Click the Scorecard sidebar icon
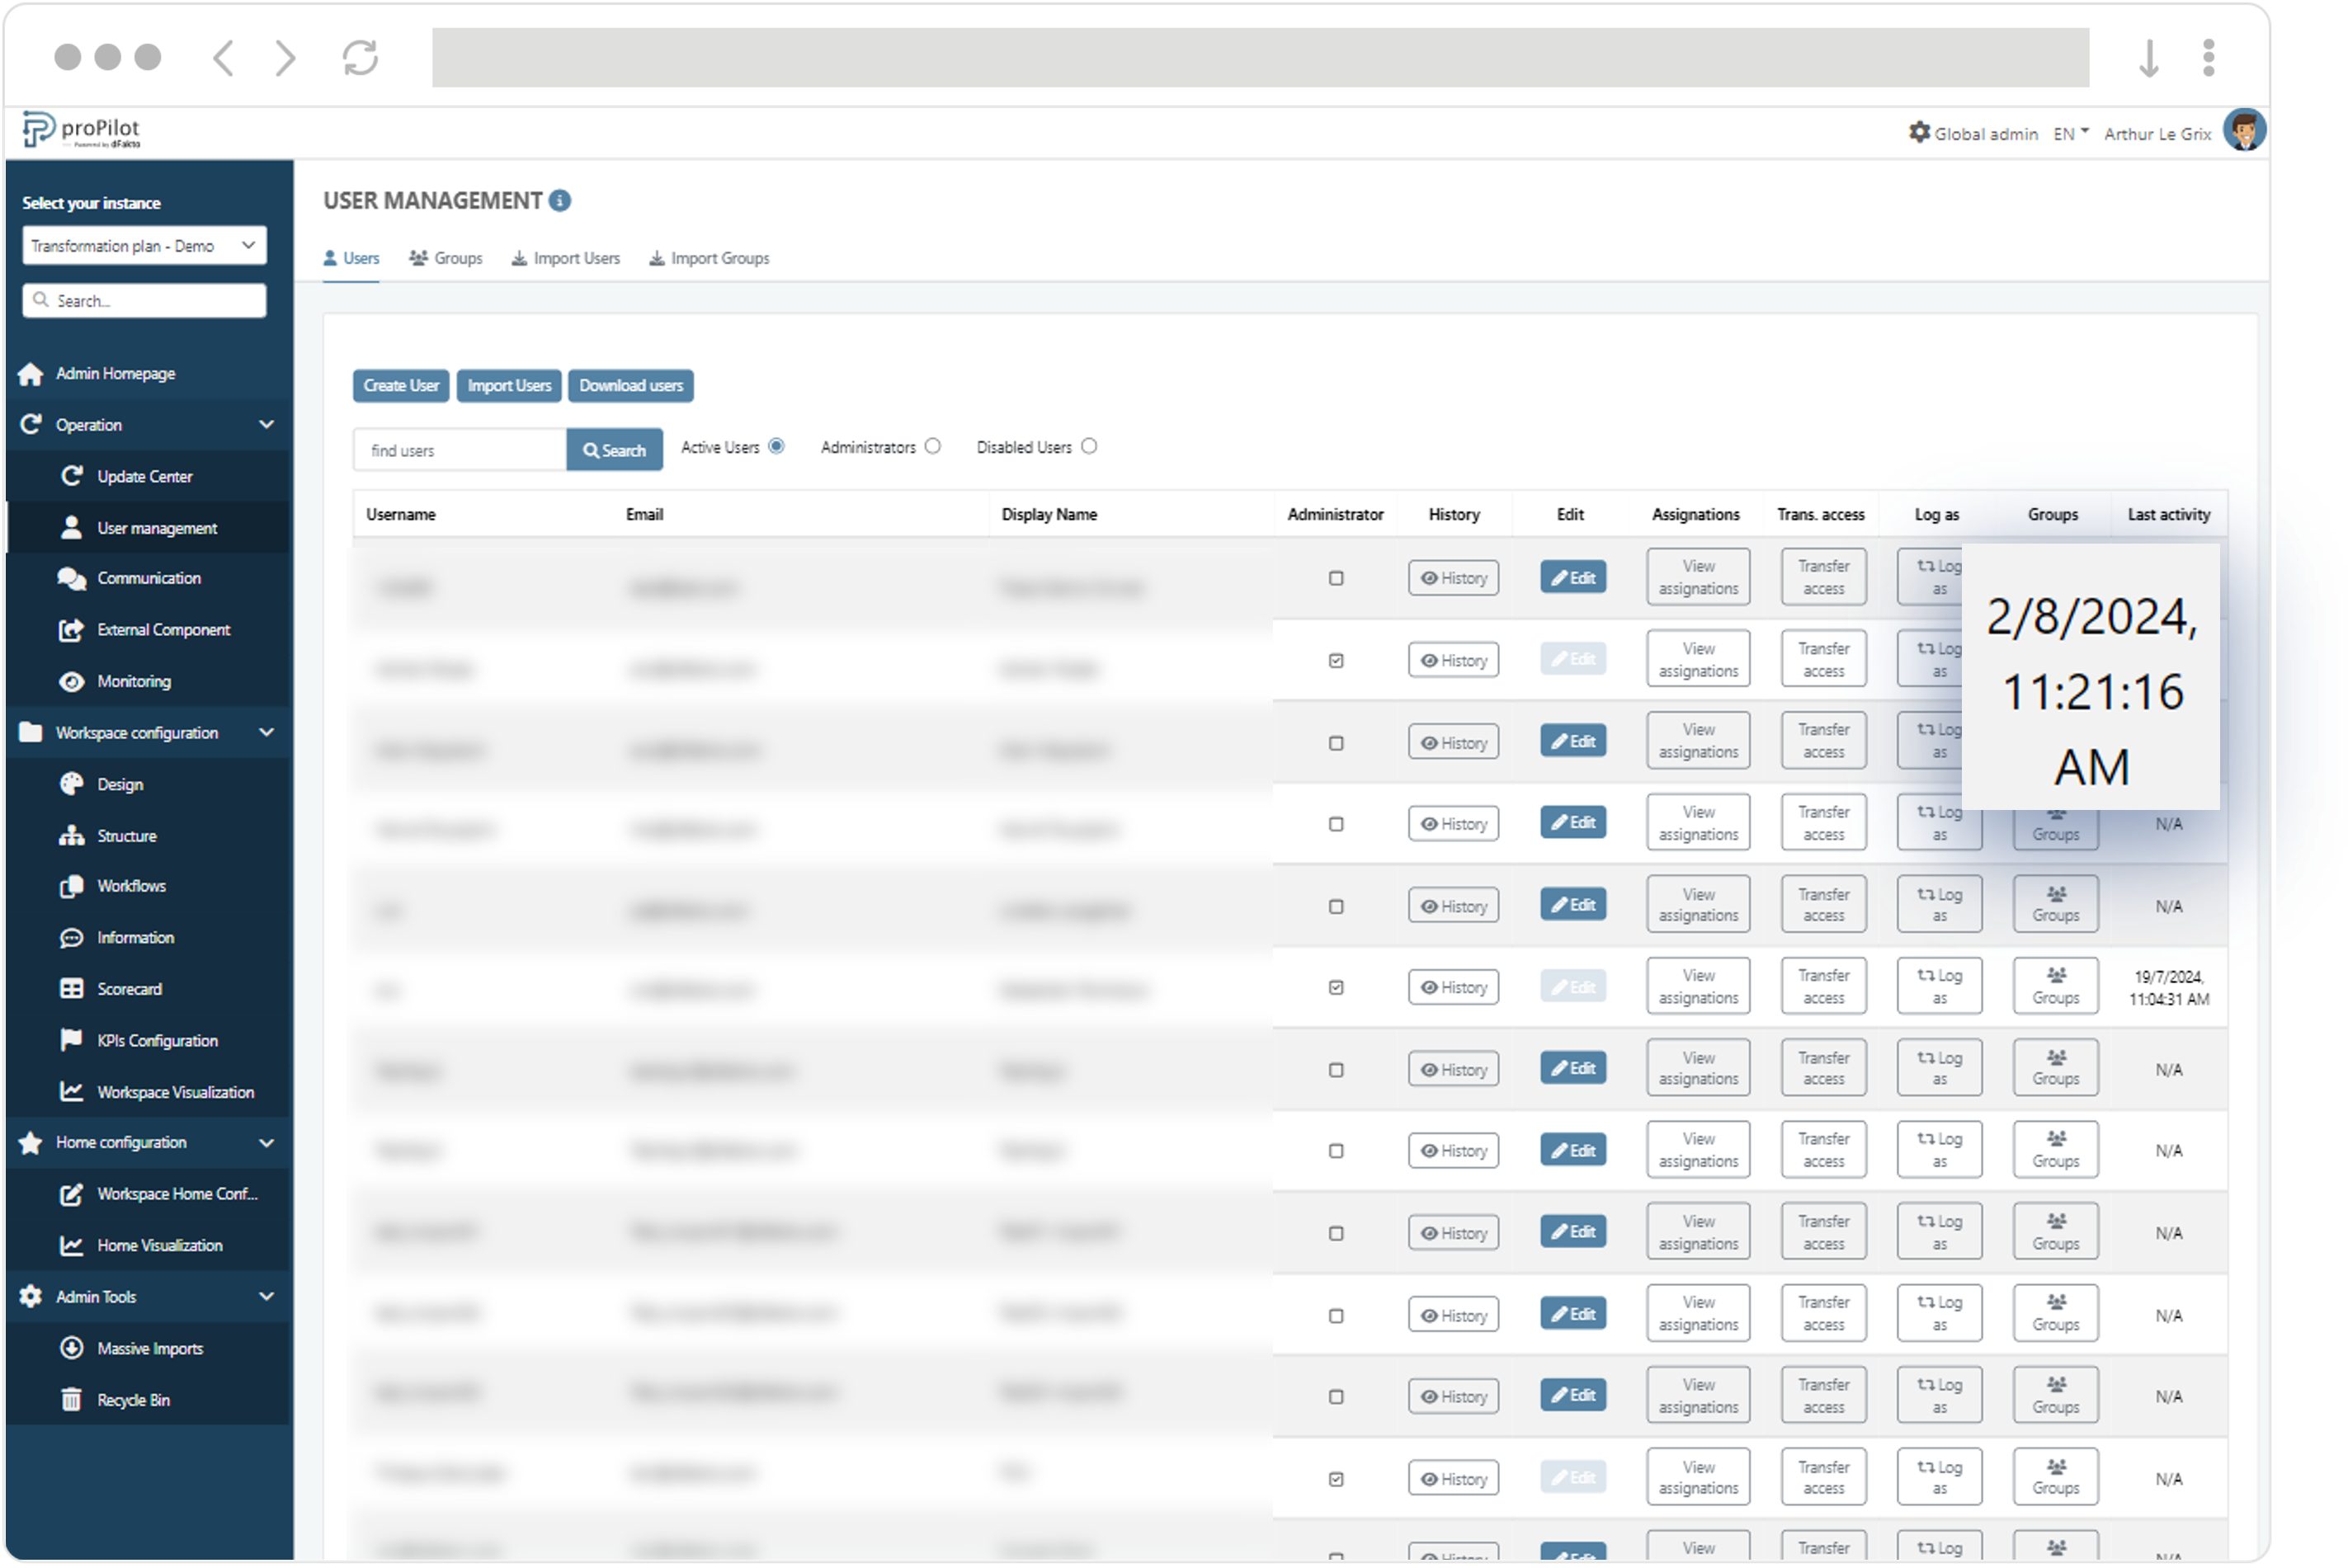Screen dimensions: 2348x1568 click(x=70, y=989)
